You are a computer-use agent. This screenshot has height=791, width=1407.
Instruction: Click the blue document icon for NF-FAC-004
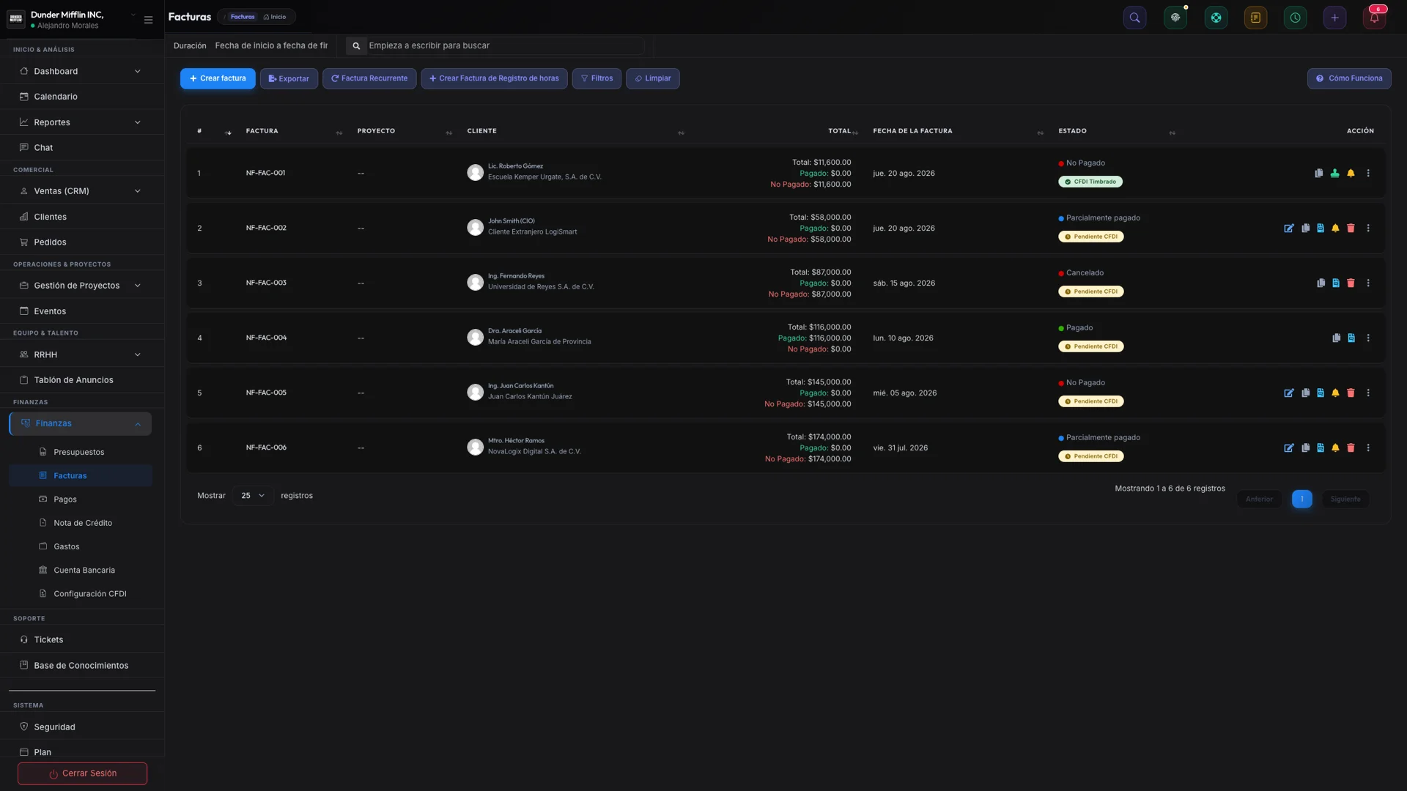[1351, 338]
